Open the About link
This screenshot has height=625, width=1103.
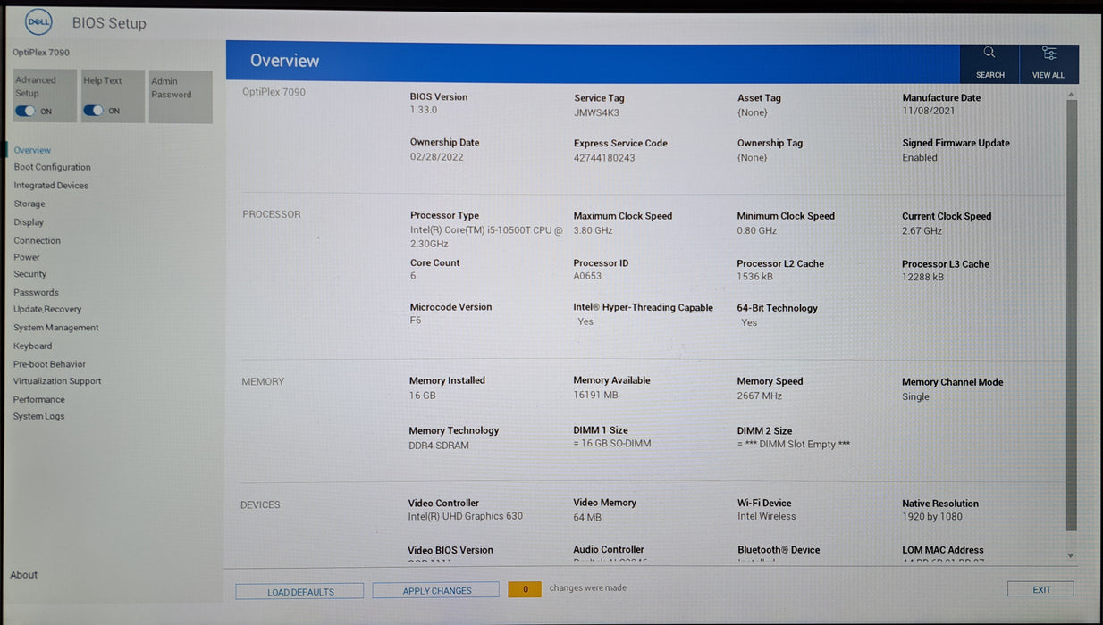click(24, 575)
